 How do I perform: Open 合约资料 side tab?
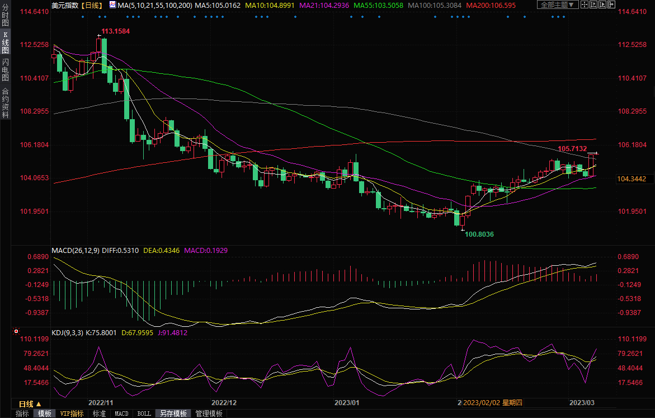(x=5, y=103)
